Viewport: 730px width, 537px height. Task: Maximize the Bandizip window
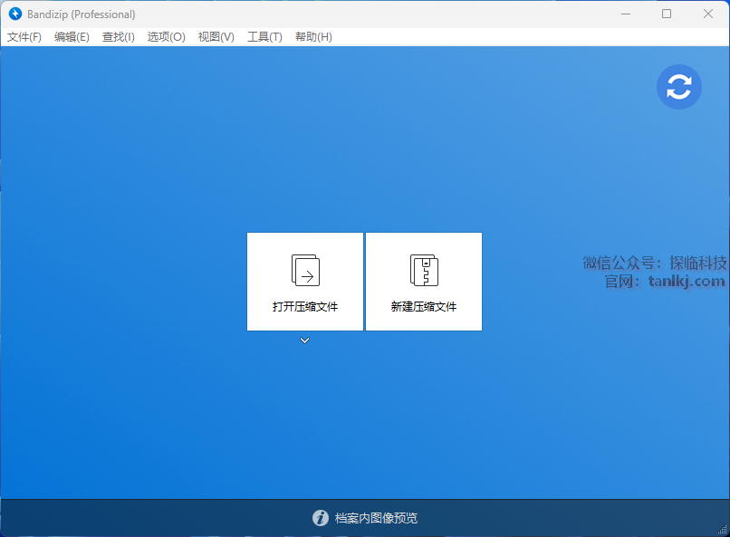point(667,14)
